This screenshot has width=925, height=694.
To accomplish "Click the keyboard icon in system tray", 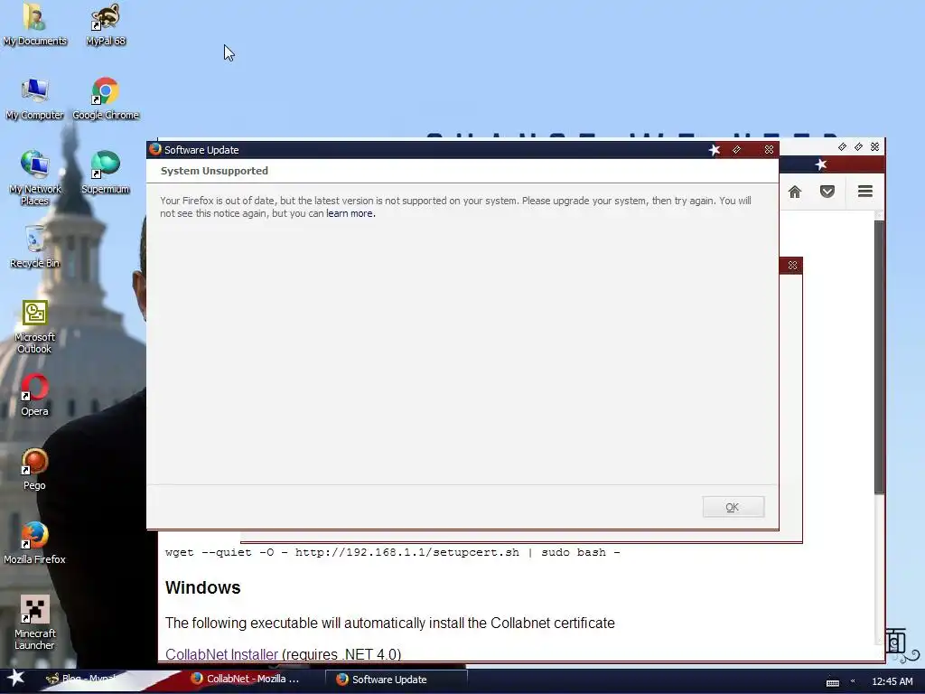I will [832, 682].
